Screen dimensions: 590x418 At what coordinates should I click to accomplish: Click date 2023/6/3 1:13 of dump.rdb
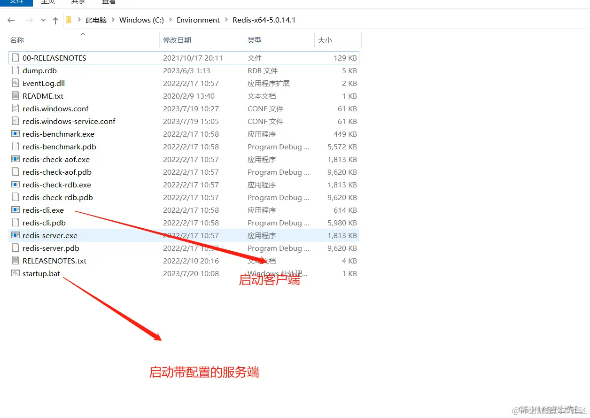pyautogui.click(x=186, y=71)
